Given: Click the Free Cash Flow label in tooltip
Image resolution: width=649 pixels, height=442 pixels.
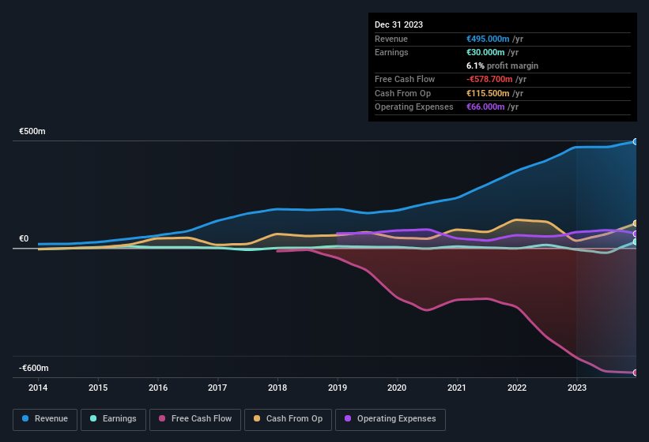Looking at the screenshot, I should pyautogui.click(x=405, y=79).
